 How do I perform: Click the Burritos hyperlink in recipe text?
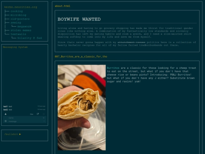tap(113, 68)
